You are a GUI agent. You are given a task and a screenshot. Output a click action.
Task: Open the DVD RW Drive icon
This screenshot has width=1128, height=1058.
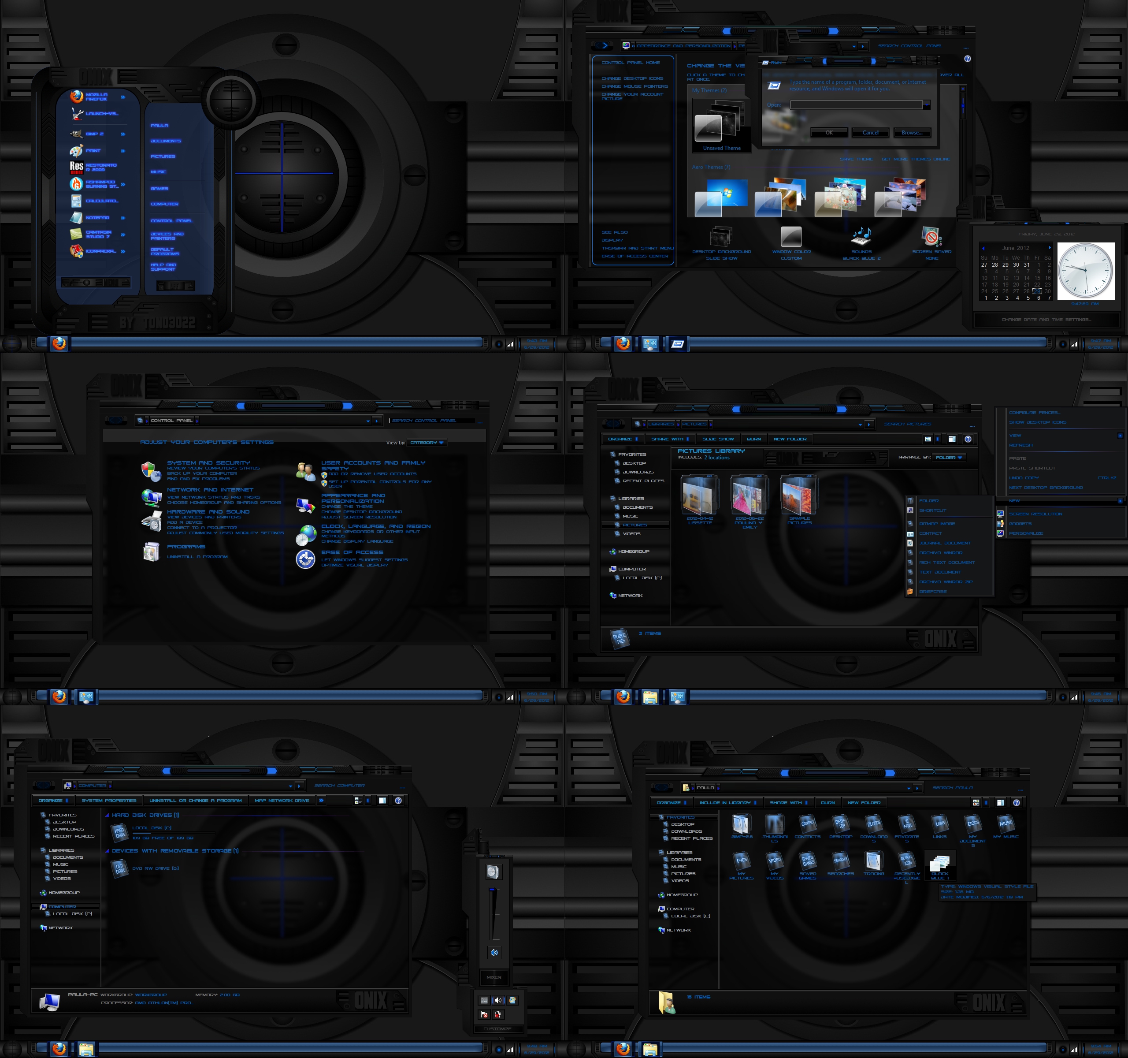[x=120, y=868]
